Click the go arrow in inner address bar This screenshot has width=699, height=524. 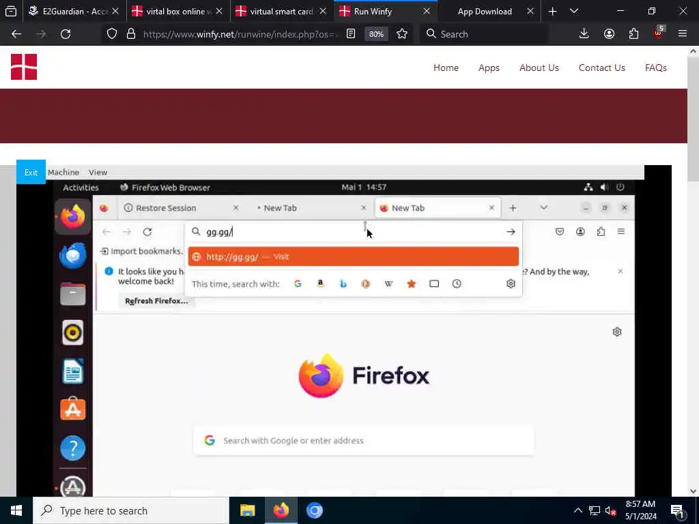click(x=511, y=232)
